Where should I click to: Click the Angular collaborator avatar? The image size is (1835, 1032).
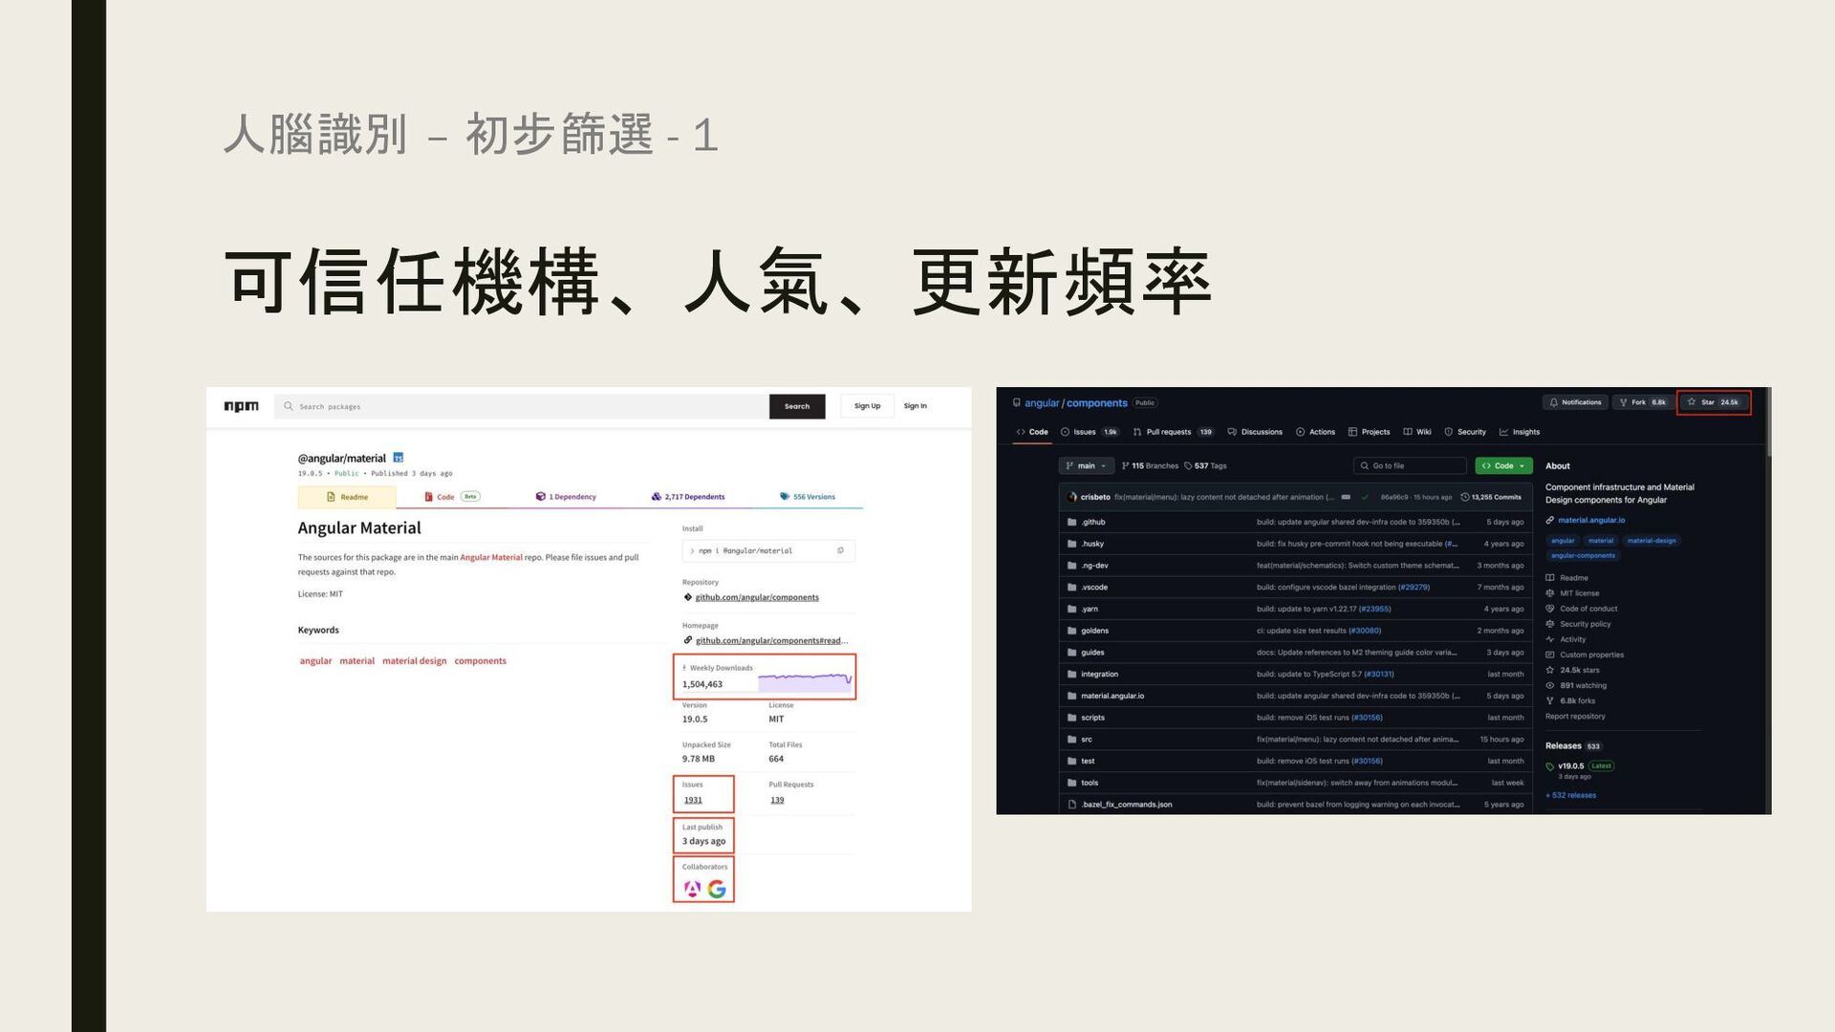click(693, 890)
